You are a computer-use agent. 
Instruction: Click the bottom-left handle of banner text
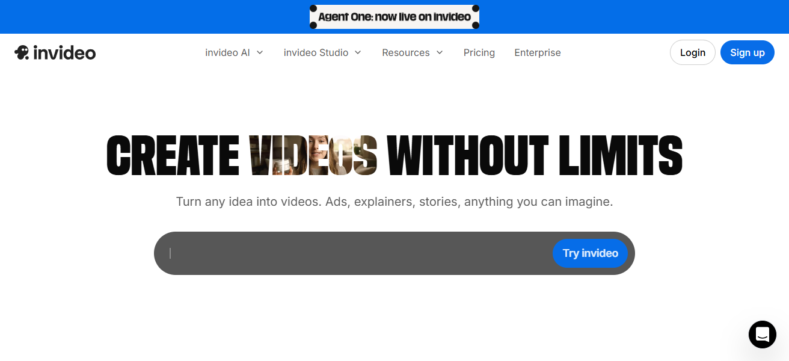[x=313, y=25]
